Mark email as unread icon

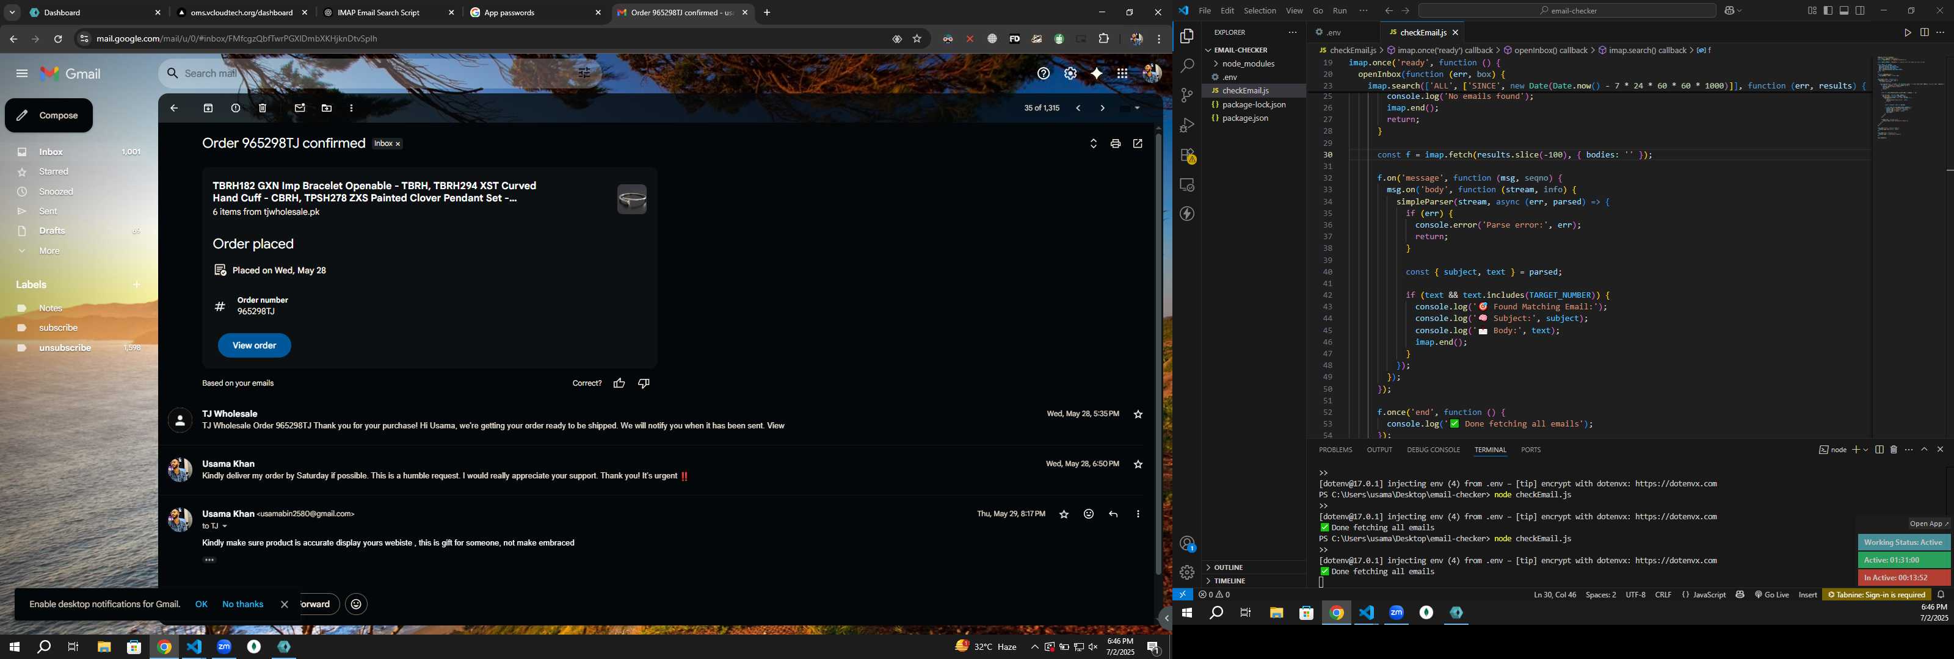[x=300, y=109]
